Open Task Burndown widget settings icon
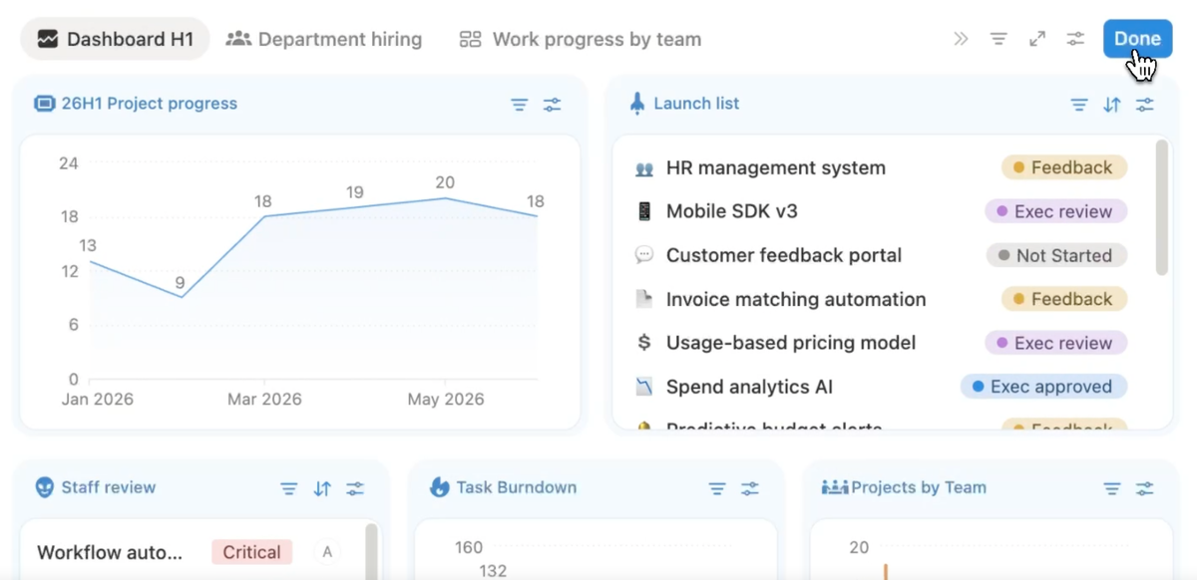 point(750,488)
